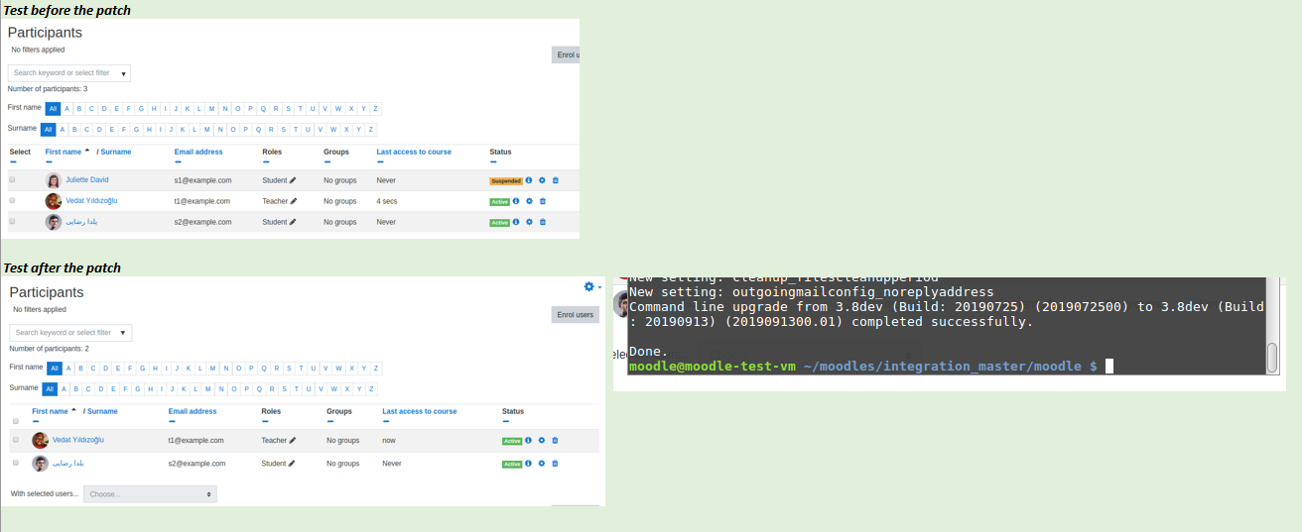The width and height of the screenshot is (1302, 532).
Task: Tick Vedat Yıldızoğlu's checkbox in after-patch table
Action: click(15, 440)
